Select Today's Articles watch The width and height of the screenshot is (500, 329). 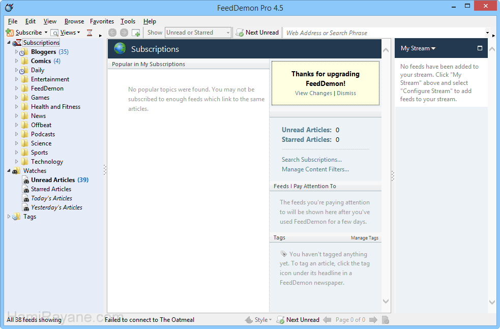click(x=51, y=198)
